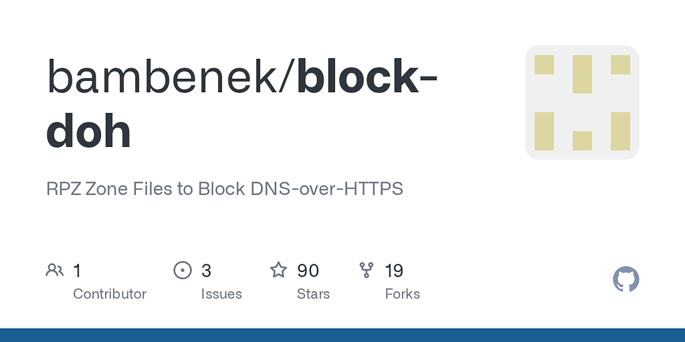Open the GitHub Octocat logo
685x342 pixels.
[x=626, y=279]
